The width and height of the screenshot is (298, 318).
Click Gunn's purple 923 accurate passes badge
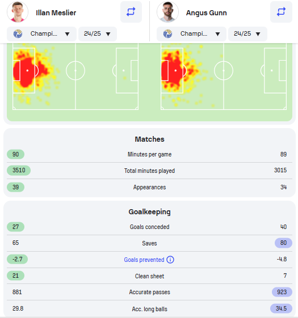pyautogui.click(x=282, y=292)
